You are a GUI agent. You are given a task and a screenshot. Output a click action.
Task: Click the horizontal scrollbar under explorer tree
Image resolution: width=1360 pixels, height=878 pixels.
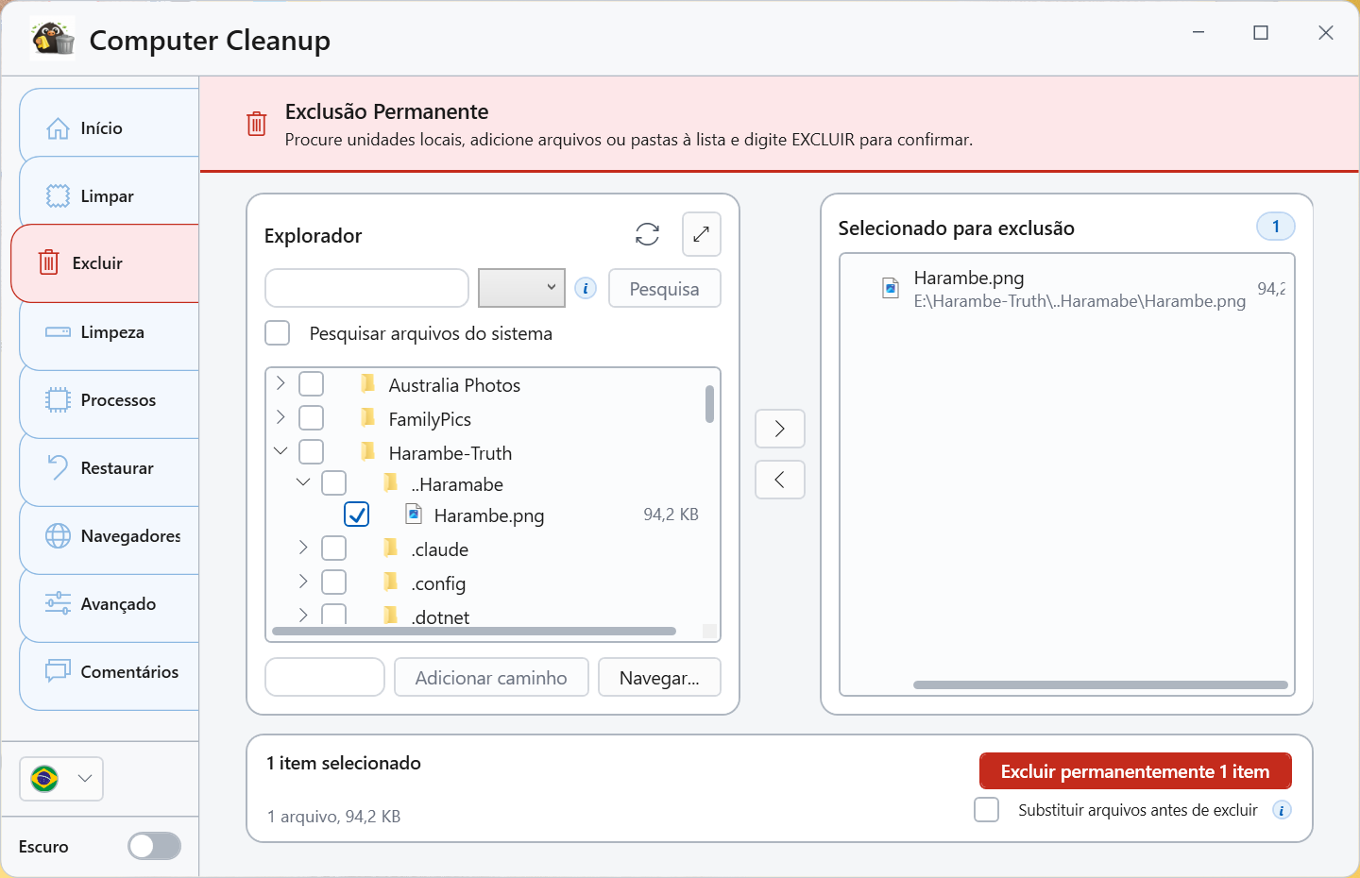[474, 631]
